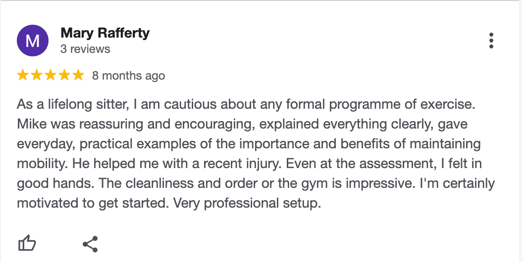The height and width of the screenshot is (262, 529).
Task: Like Mary Rafferty's review with thumbs-up
Action: tap(27, 243)
